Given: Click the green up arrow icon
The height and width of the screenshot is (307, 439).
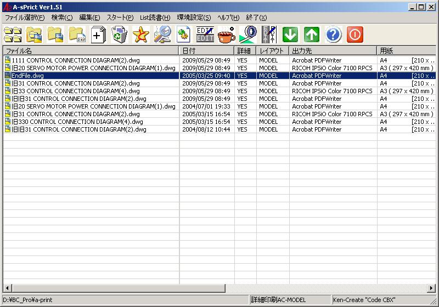Looking at the screenshot, I should point(312,35).
